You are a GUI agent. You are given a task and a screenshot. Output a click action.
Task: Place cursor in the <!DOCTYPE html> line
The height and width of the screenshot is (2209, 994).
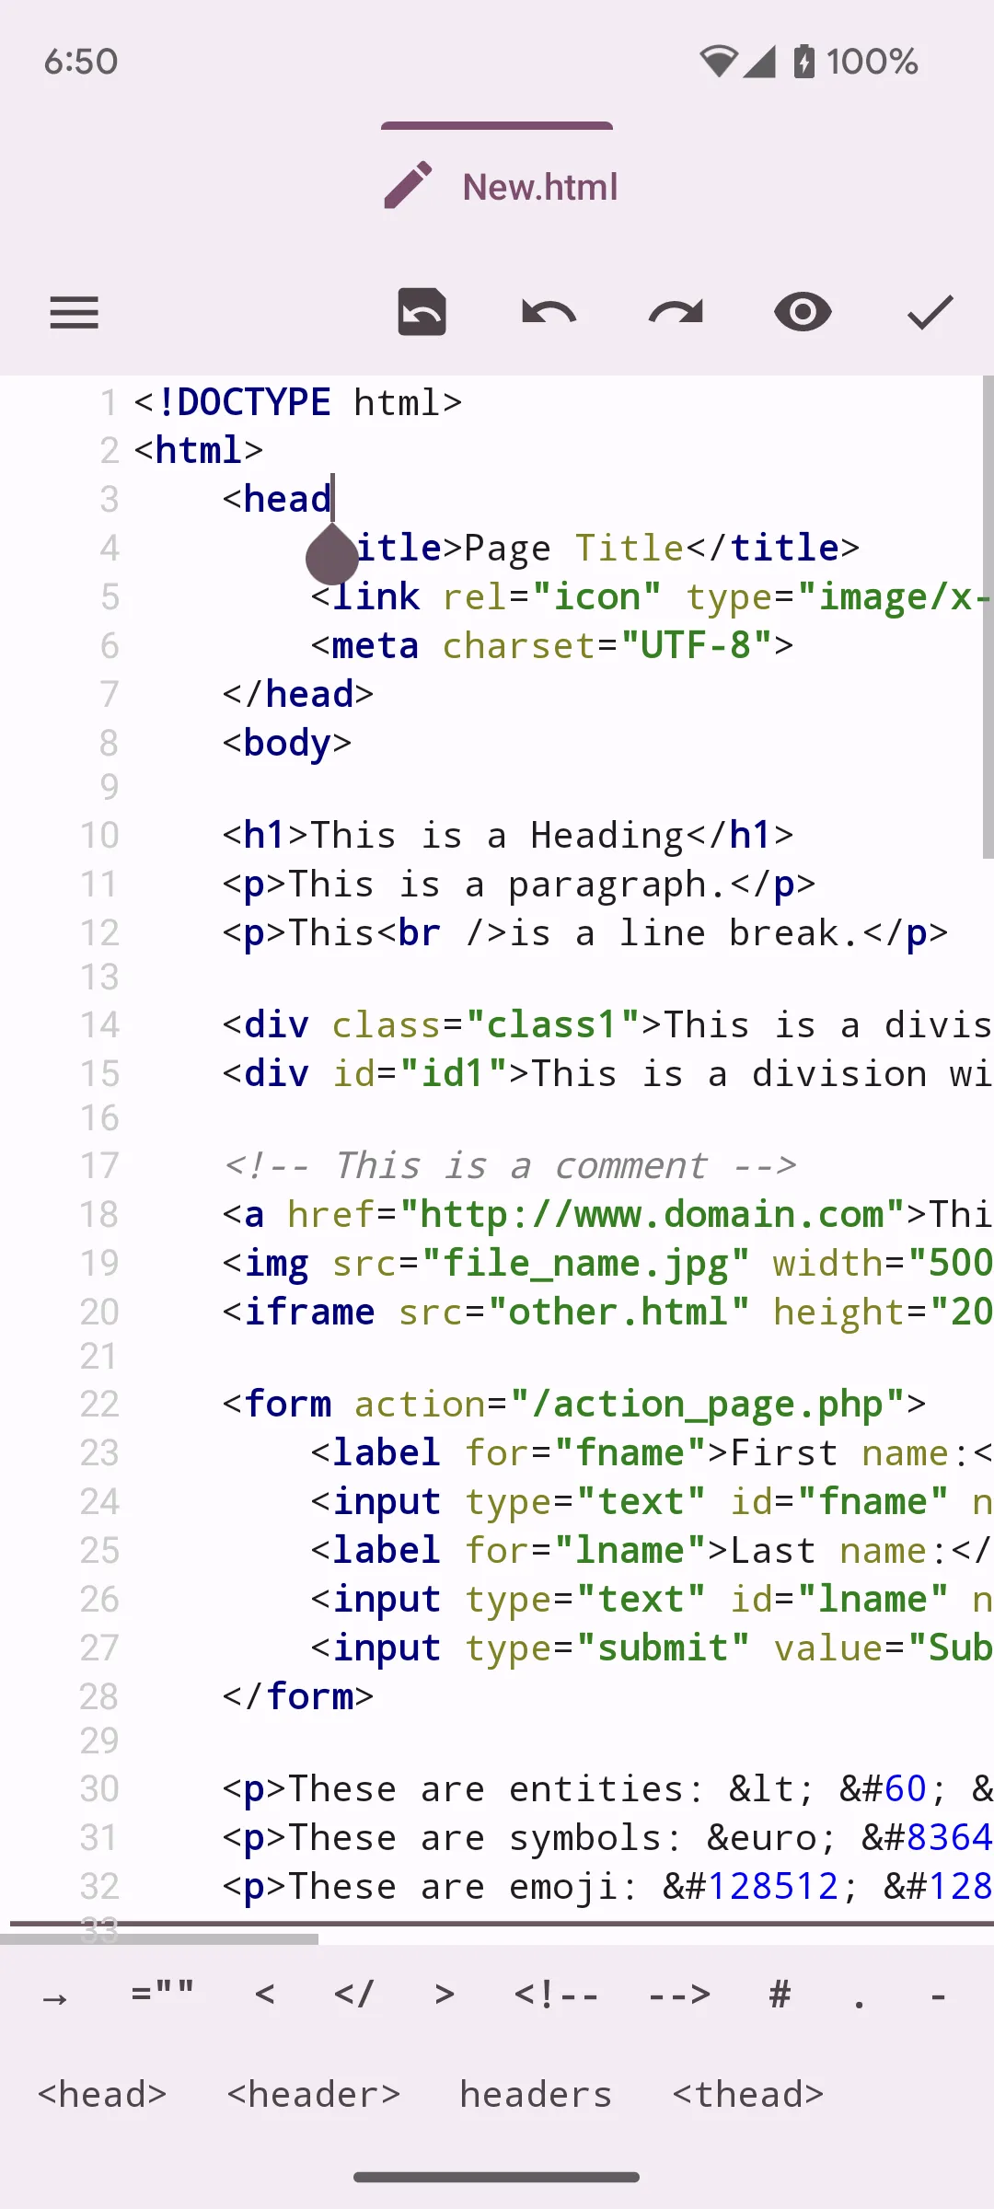tap(298, 402)
